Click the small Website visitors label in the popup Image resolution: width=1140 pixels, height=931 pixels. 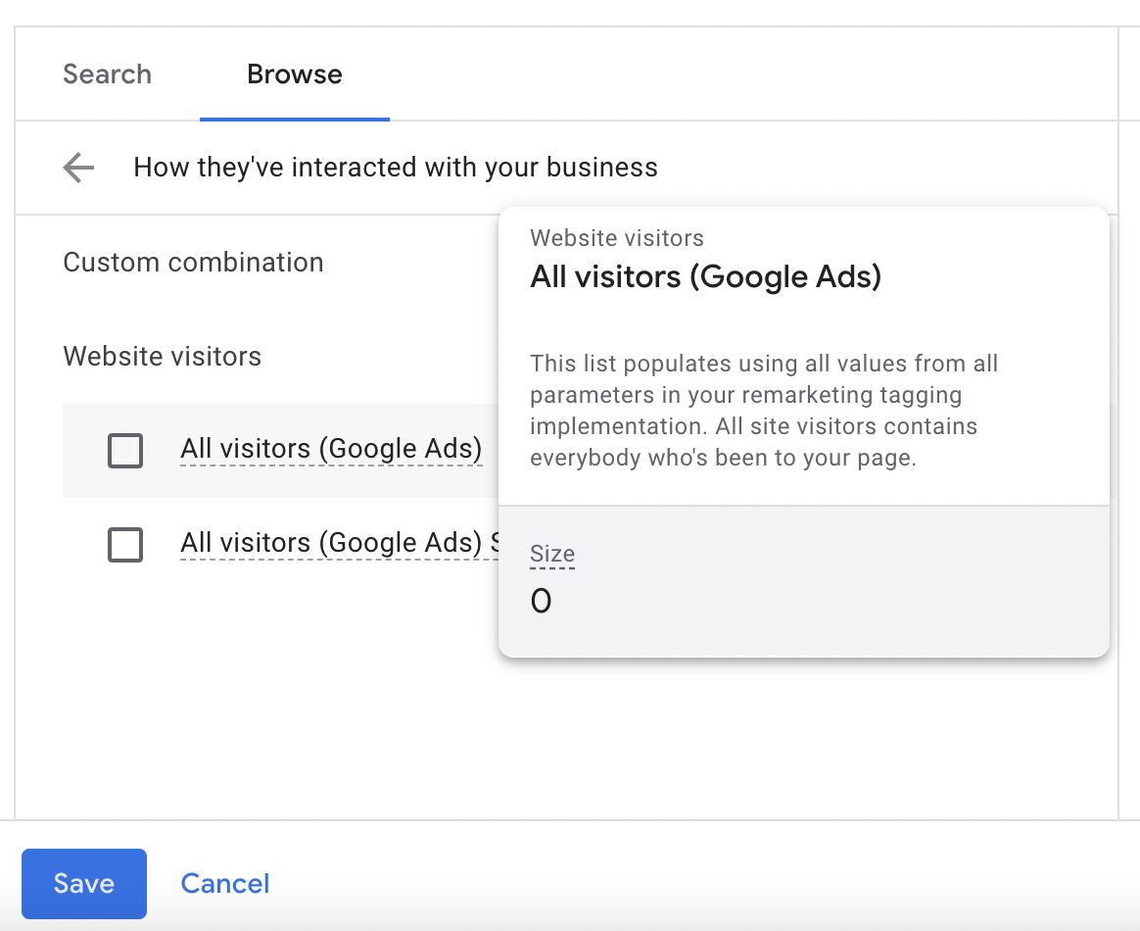(617, 238)
